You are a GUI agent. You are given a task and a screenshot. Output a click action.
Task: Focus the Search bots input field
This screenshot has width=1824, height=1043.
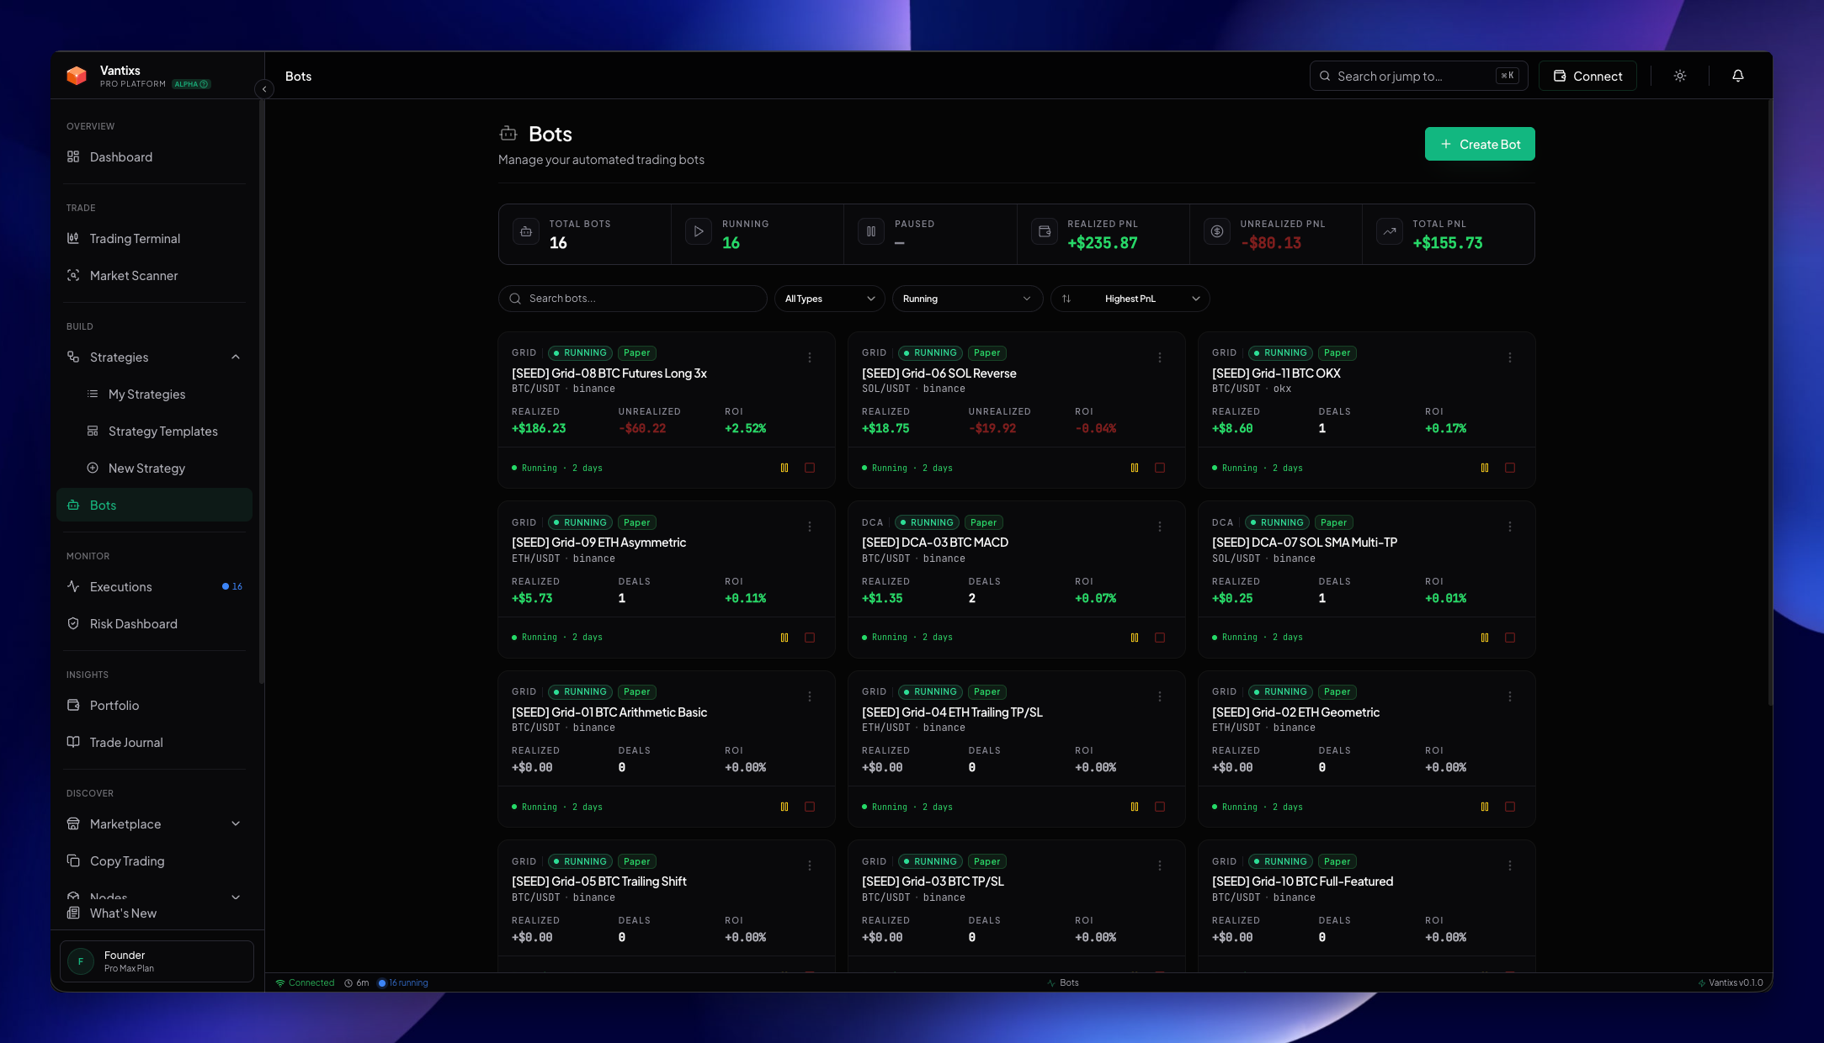(x=632, y=299)
